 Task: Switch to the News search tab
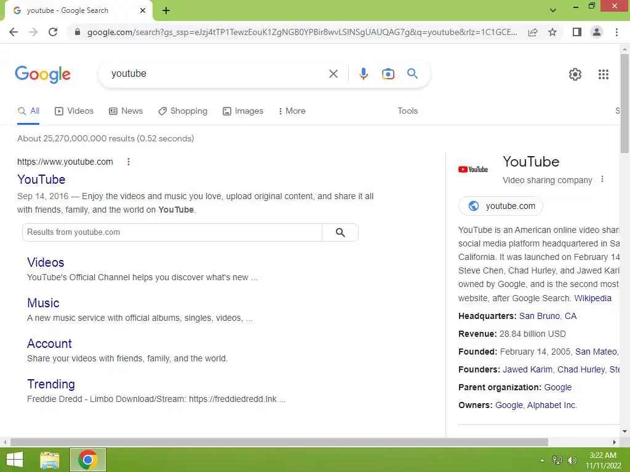126,111
